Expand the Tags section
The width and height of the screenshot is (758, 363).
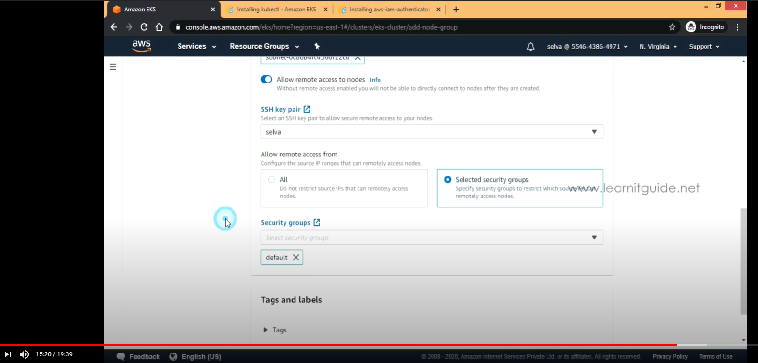pos(275,330)
